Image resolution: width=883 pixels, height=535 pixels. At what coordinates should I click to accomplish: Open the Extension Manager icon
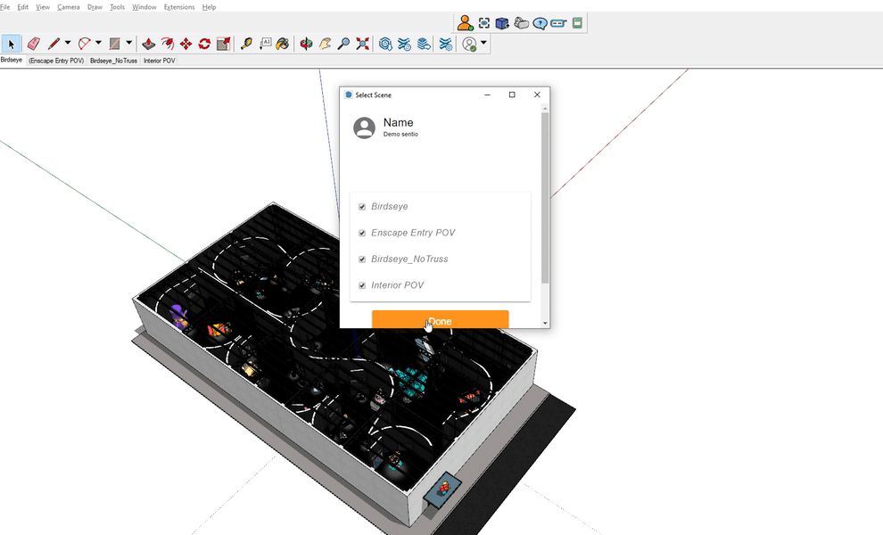(445, 44)
